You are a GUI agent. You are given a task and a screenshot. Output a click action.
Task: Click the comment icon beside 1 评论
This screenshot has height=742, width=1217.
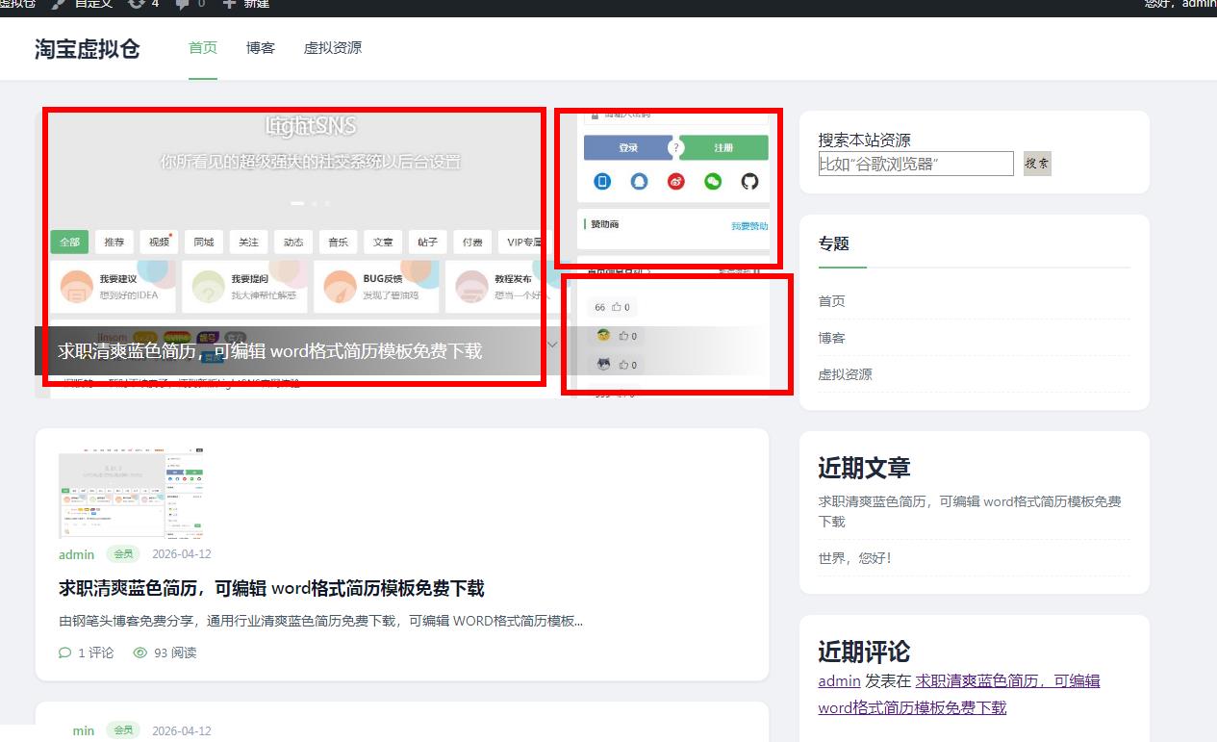click(65, 652)
